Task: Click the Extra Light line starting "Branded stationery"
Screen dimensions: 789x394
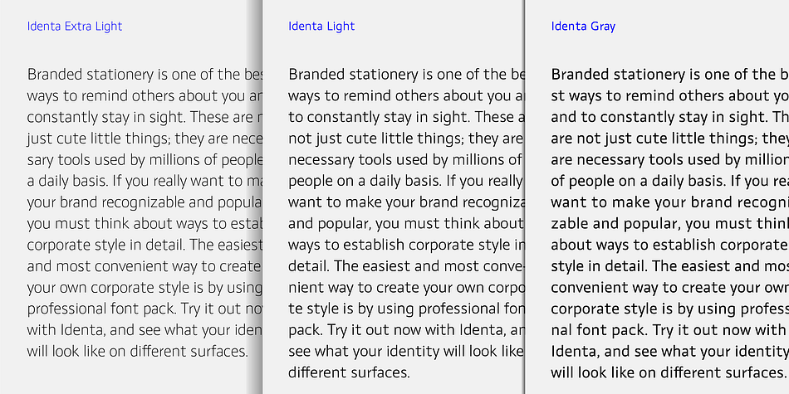Action: click(145, 75)
